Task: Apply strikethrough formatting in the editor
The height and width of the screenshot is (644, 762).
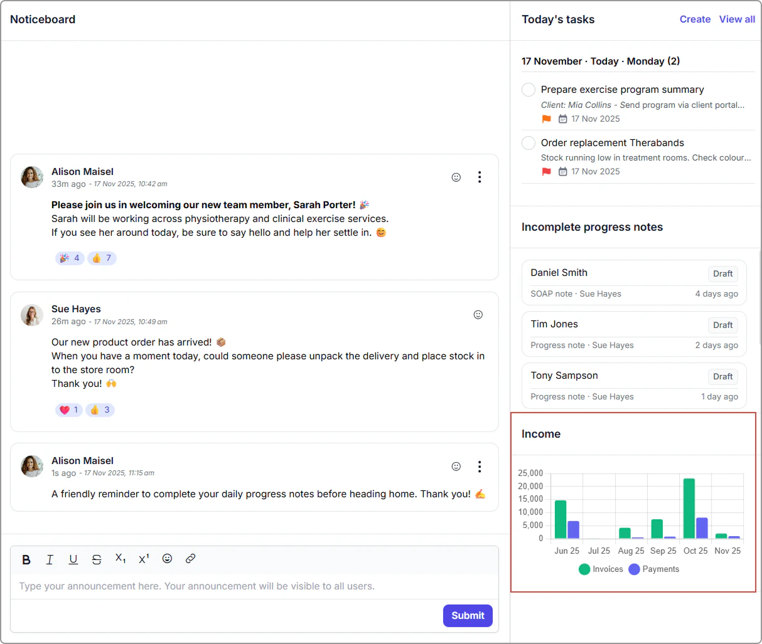Action: point(97,559)
